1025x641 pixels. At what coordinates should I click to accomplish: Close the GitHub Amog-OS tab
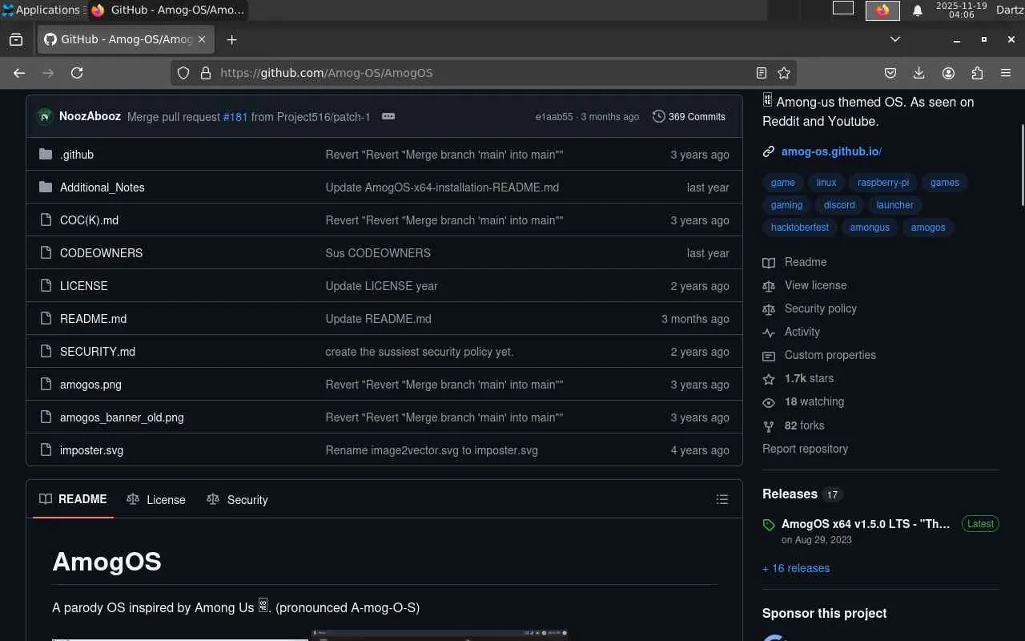click(202, 39)
